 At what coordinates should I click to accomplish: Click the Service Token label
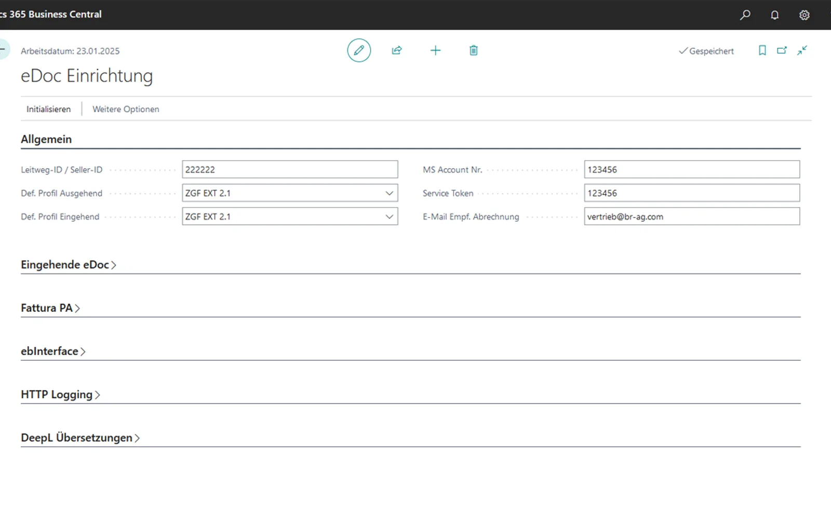[448, 193]
